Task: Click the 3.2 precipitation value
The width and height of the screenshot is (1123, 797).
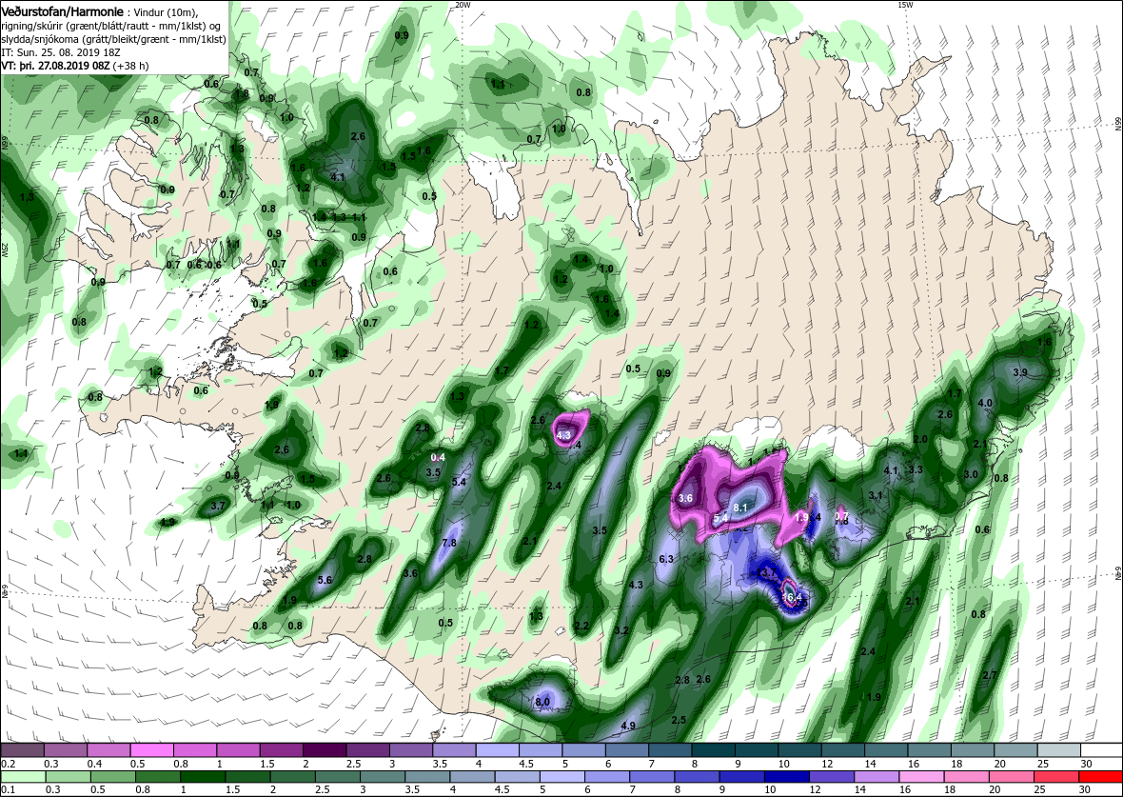Action: click(x=621, y=630)
